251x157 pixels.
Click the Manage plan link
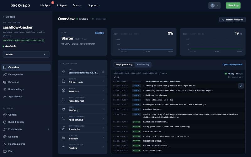pyautogui.click(x=99, y=33)
